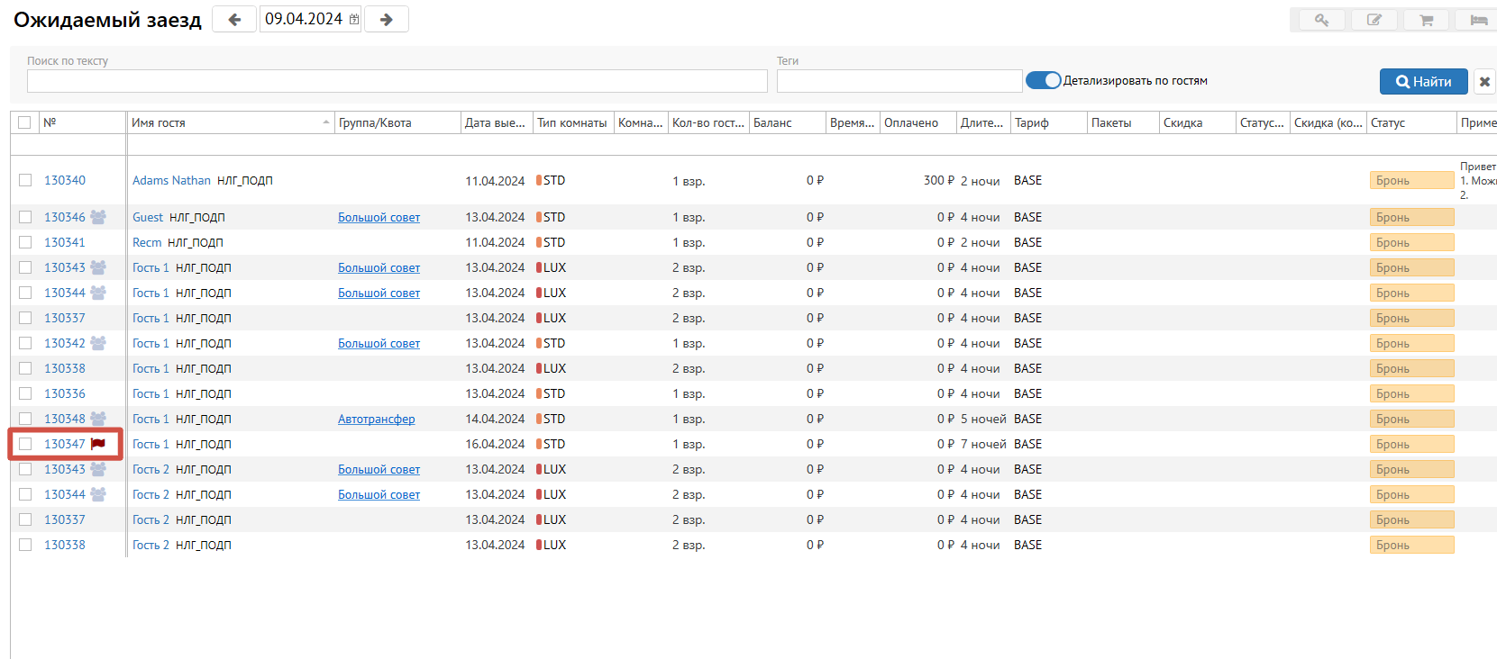The height and width of the screenshot is (659, 1497).
Task: Click the group icon beside booking 130346
Action: tap(98, 217)
